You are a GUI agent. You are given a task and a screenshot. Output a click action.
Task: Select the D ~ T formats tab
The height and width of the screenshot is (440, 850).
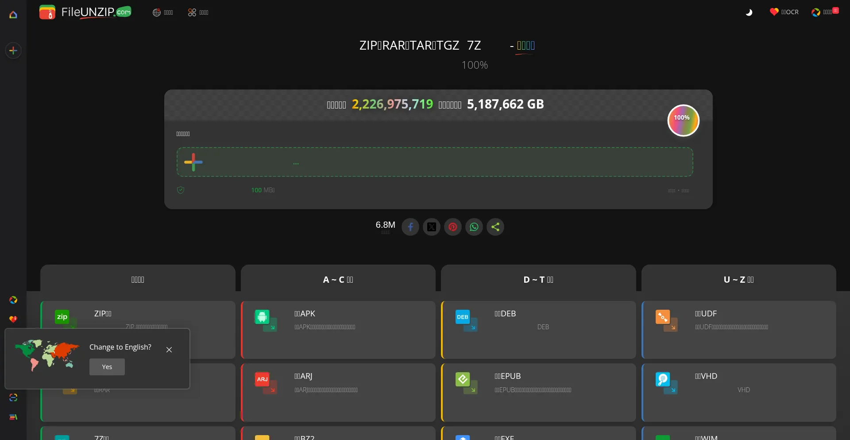[538, 280]
